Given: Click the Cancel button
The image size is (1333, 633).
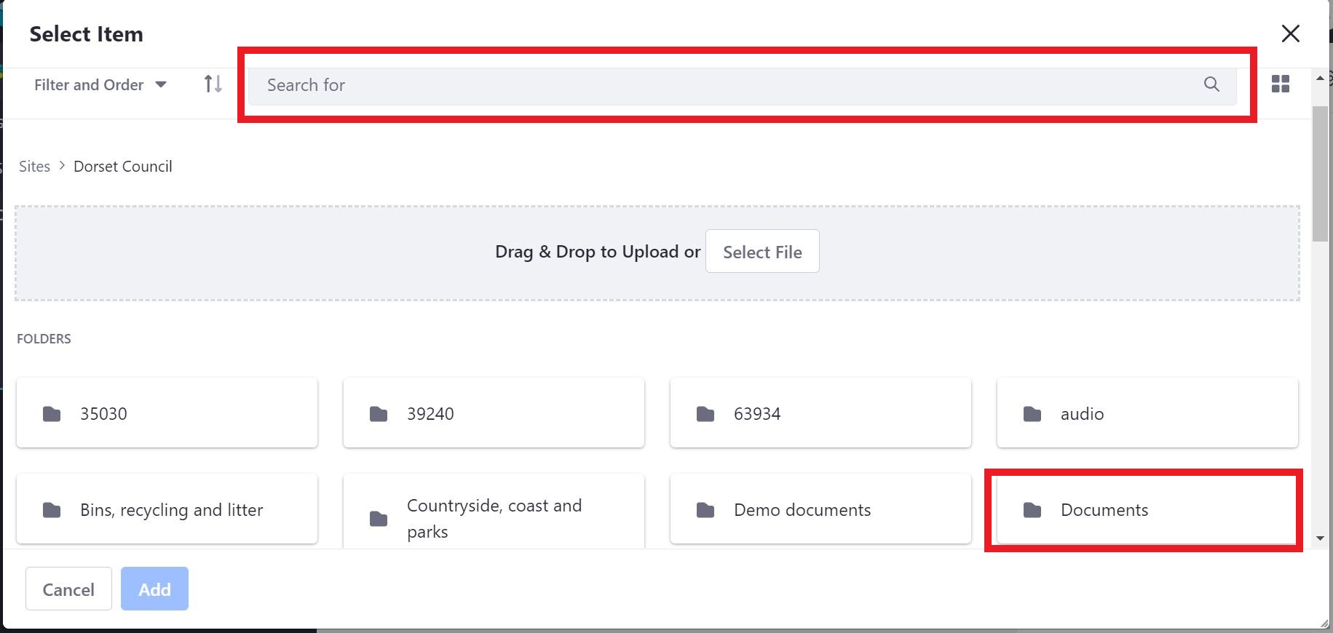Looking at the screenshot, I should pos(68,589).
